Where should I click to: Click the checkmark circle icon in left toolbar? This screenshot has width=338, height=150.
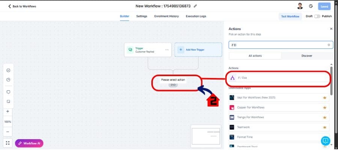click(x=8, y=70)
